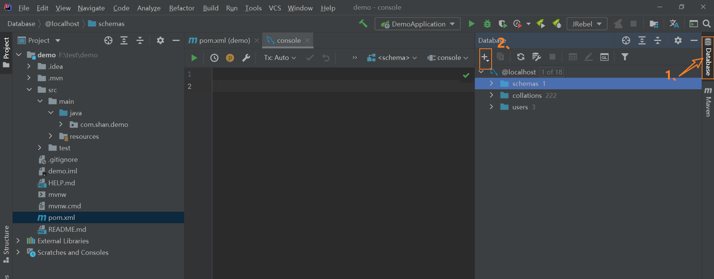Close the console tab
Screen dimensions: 714x279
pyautogui.click(x=307, y=41)
